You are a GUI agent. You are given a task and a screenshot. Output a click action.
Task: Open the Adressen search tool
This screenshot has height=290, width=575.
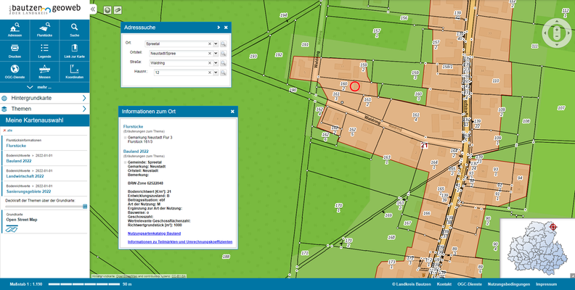15,29
